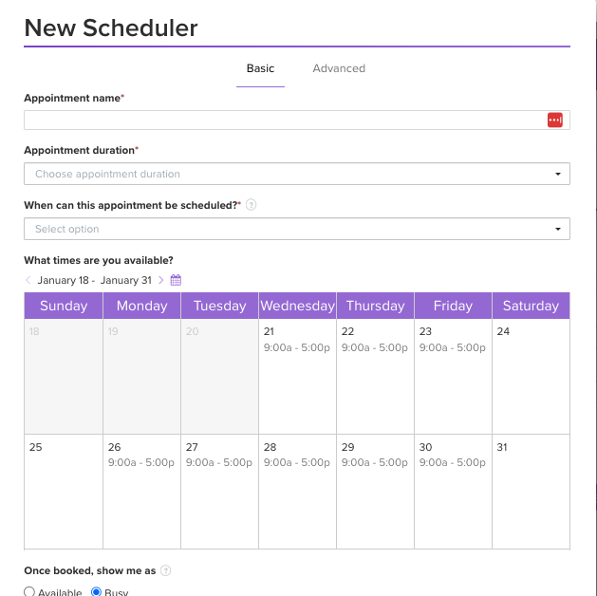This screenshot has height=596, width=597.
Task: Click help icon next to 'Once booked, show me as'
Action: pos(166,570)
